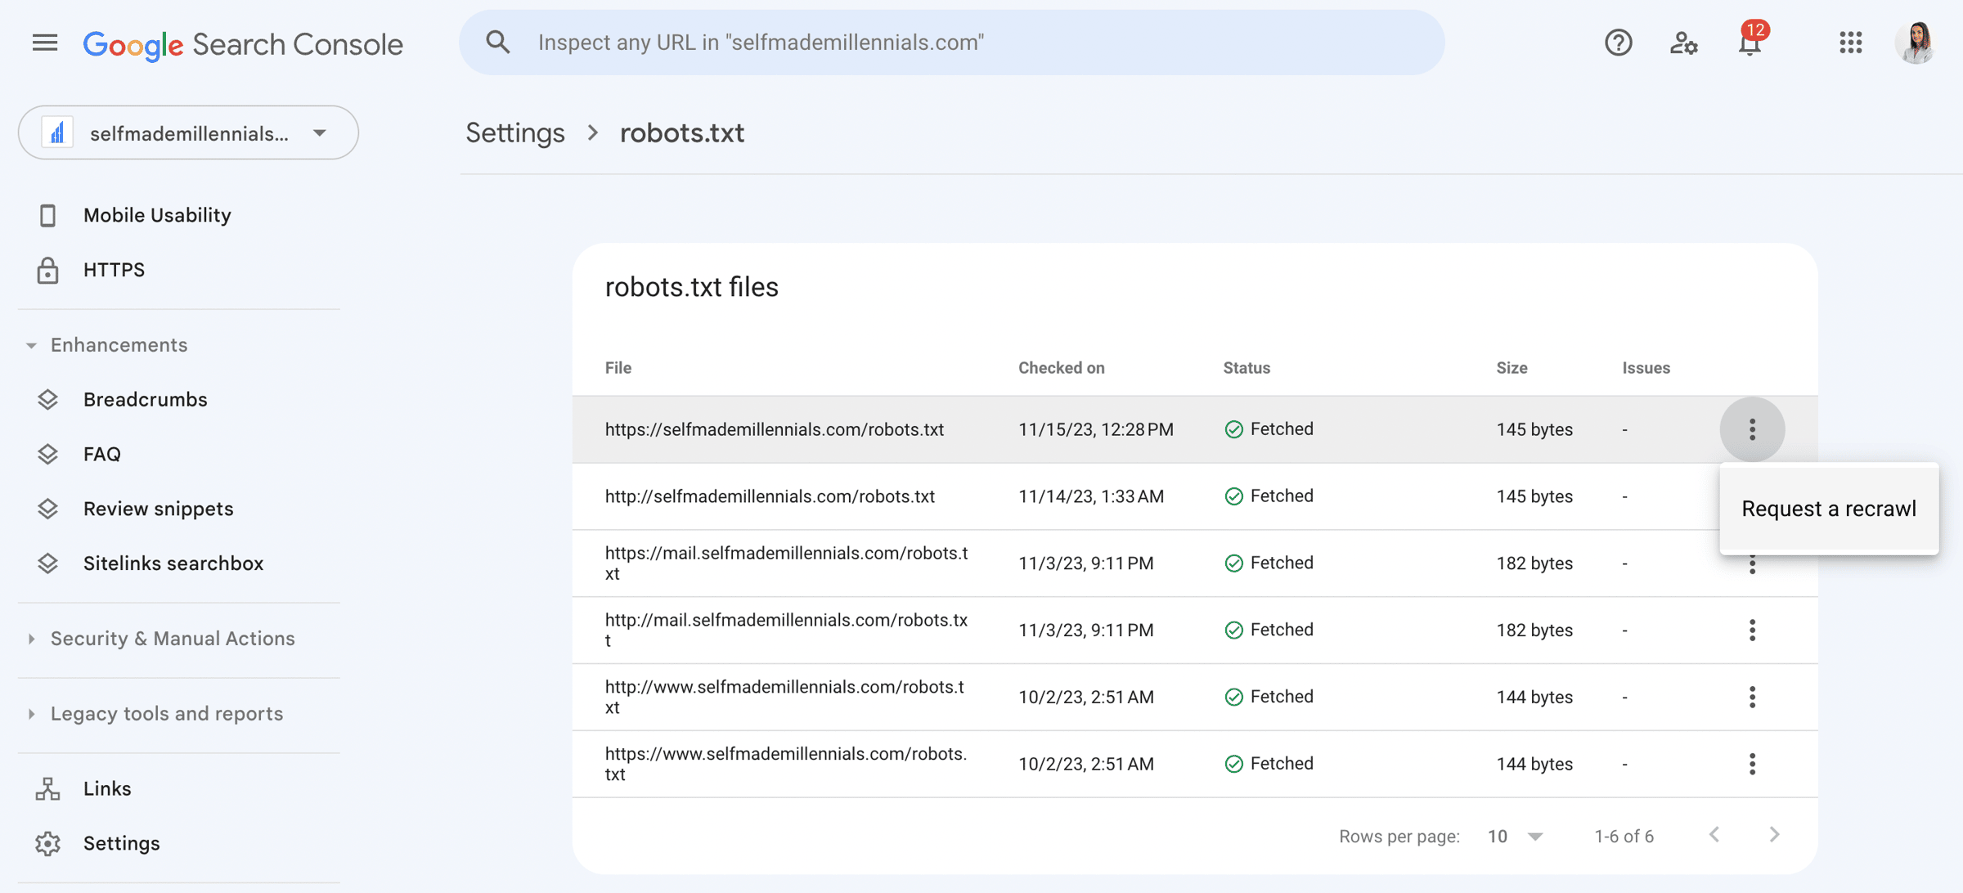The width and height of the screenshot is (1963, 893).
Task: Open the Google apps grid
Action: [x=1850, y=43]
